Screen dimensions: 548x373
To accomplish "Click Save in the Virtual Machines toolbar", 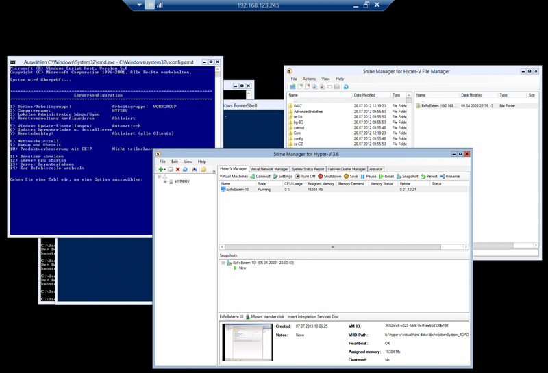I will 351,177.
